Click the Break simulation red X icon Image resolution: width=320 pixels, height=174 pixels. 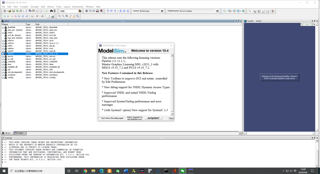point(101,11)
